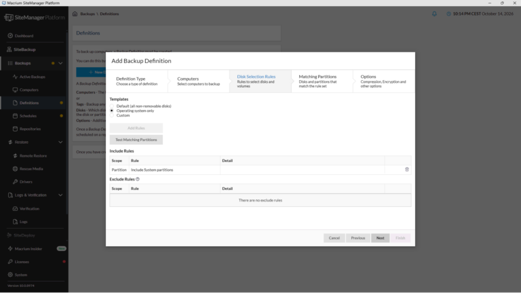Viewport: 521px width, 293px height.
Task: Click the Active Backups pulse icon
Action: tap(15, 77)
